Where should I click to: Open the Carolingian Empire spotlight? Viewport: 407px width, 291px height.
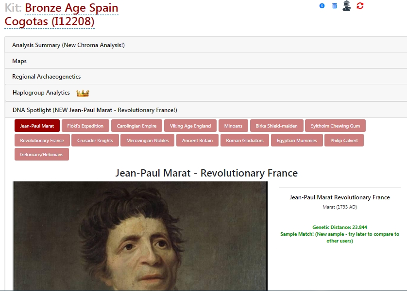(x=136, y=126)
